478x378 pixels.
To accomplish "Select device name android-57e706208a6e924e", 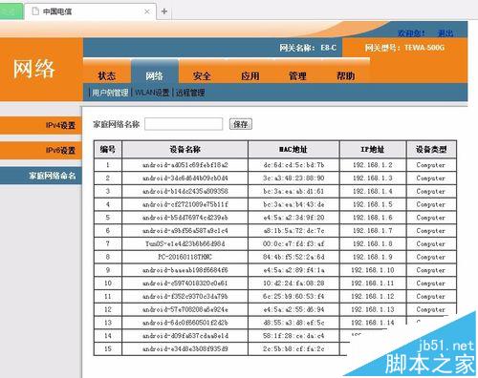I will [185, 309].
